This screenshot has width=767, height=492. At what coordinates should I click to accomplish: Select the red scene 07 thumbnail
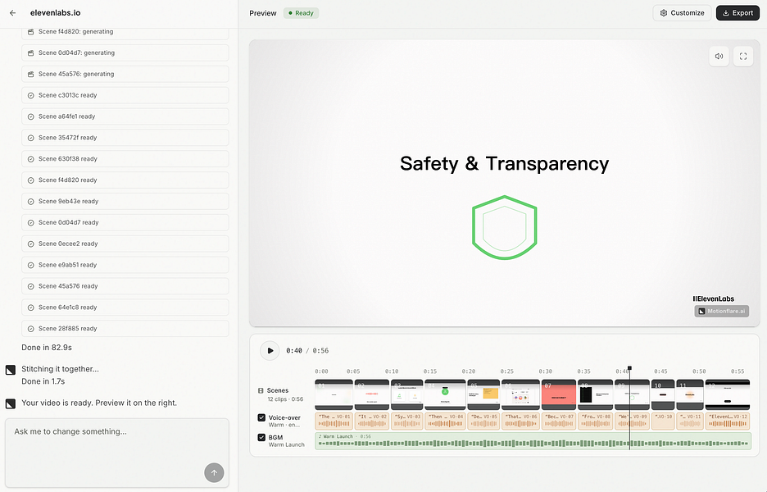(x=559, y=394)
